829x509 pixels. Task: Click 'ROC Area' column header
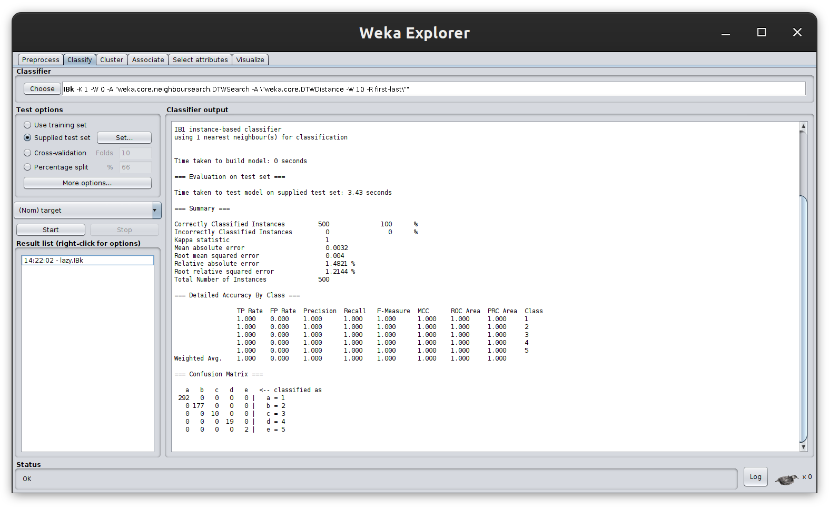point(466,311)
